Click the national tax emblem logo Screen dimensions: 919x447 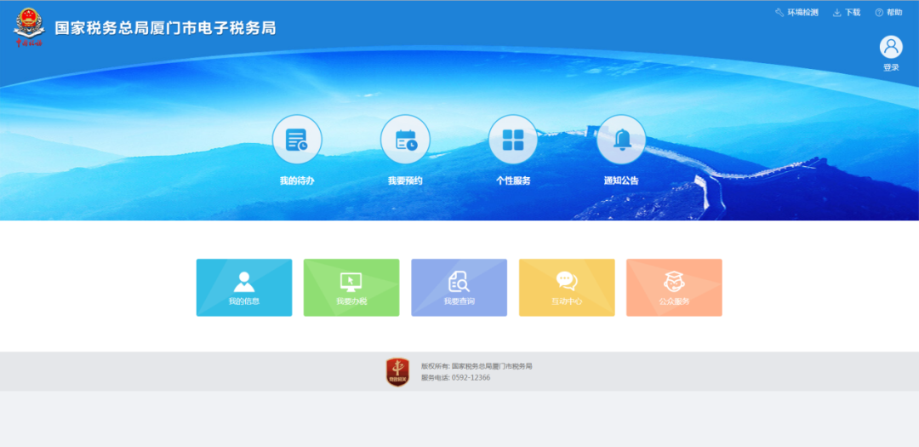[29, 27]
